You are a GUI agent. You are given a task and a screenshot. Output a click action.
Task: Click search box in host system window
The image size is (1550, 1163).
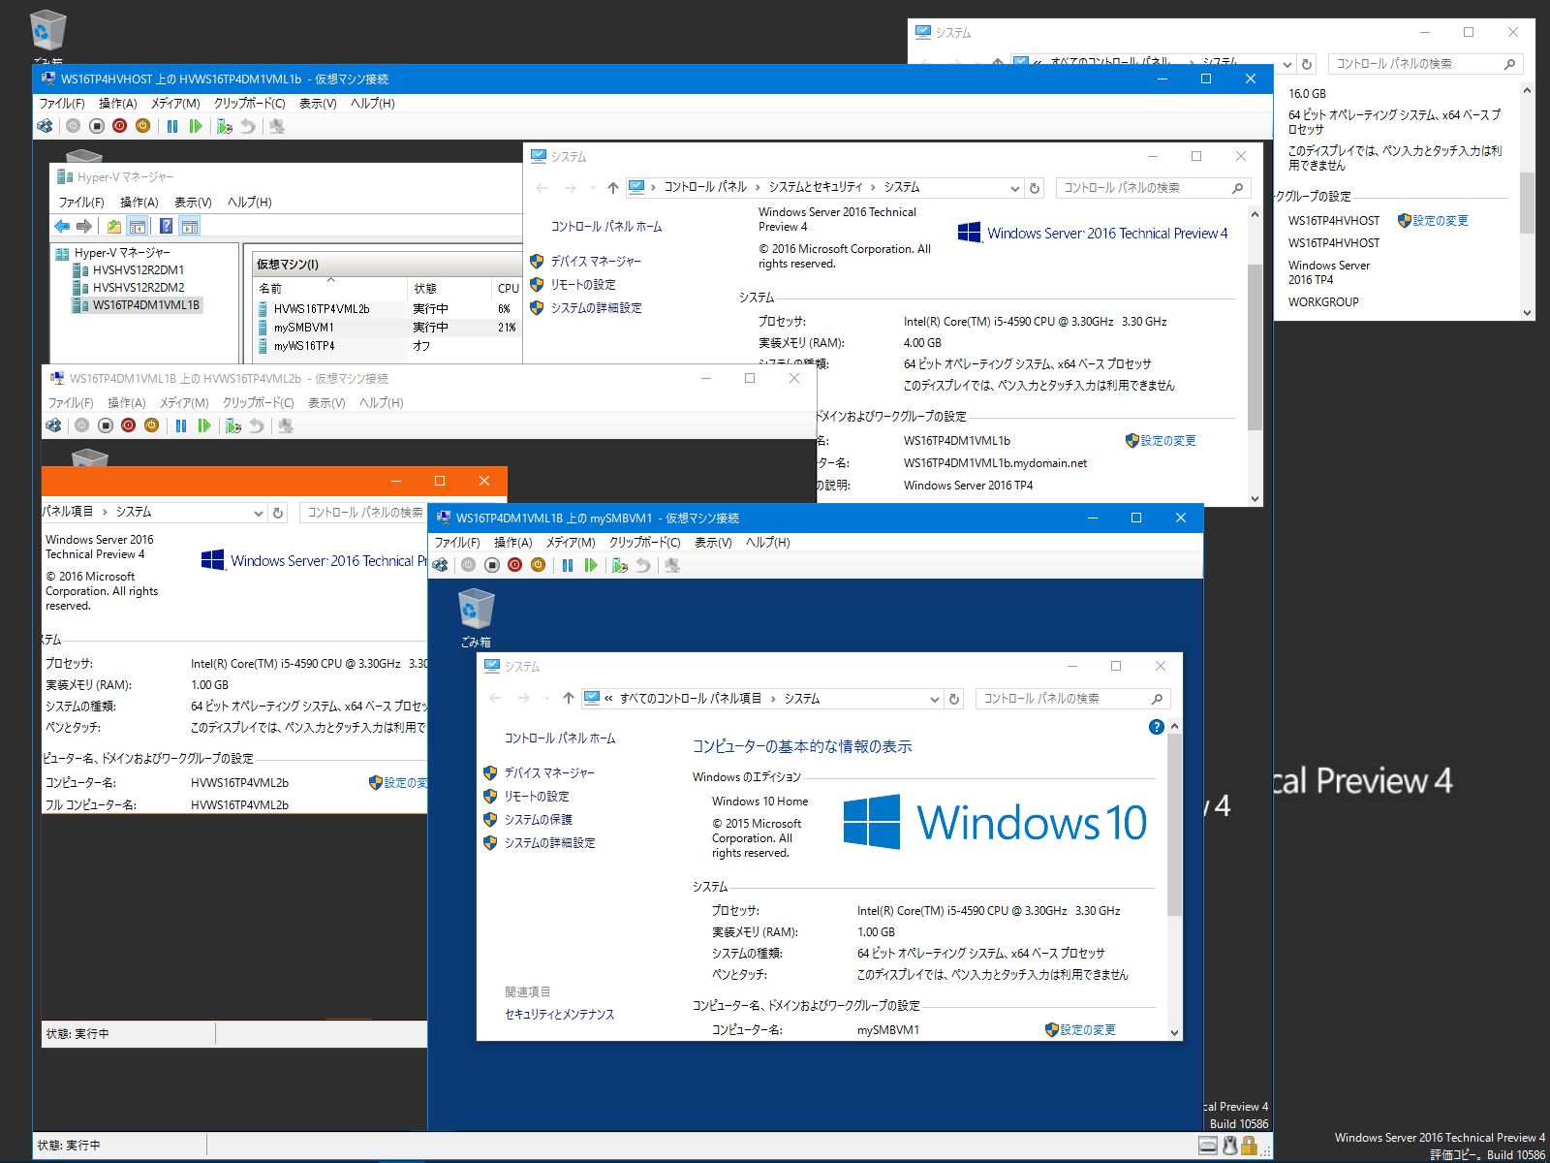[1426, 64]
